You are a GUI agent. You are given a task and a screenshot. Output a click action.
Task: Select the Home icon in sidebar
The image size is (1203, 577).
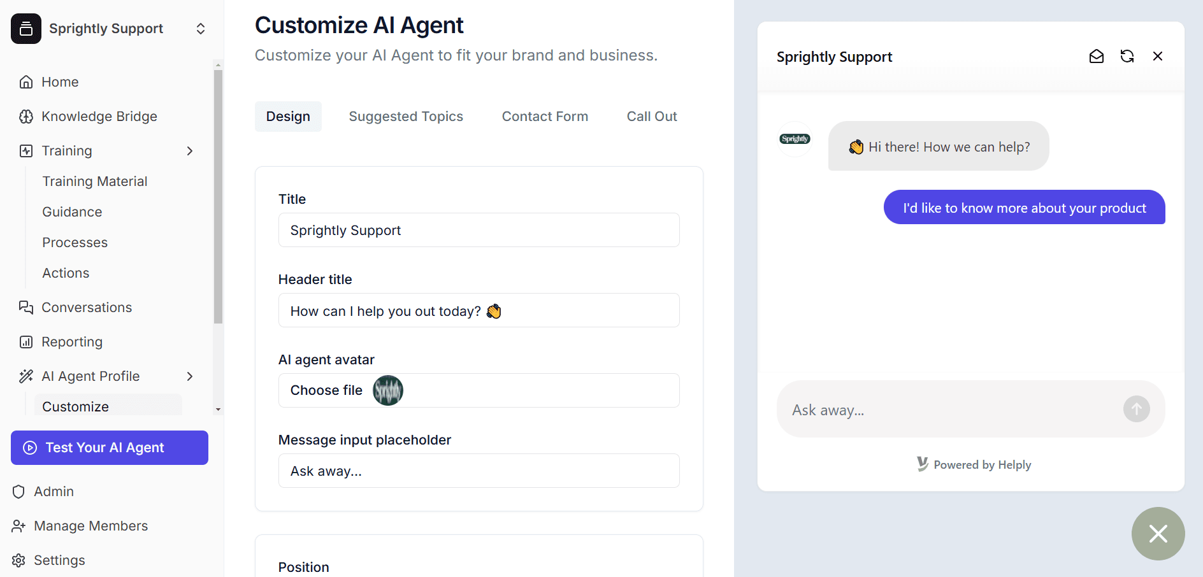tap(26, 82)
